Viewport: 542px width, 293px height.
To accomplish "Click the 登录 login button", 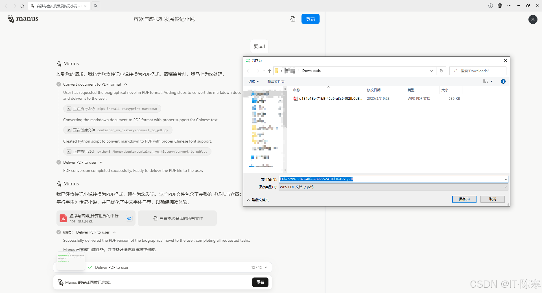I will (310, 19).
